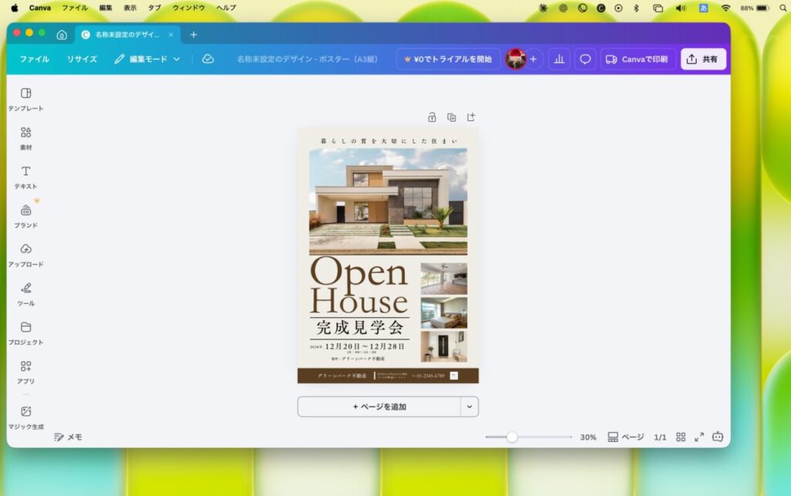The height and width of the screenshot is (496, 791).
Task: Open the アップロード uploads panel
Action: pos(25,255)
